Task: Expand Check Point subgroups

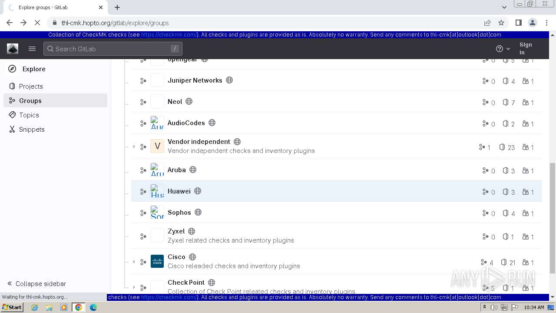Action: tap(134, 287)
